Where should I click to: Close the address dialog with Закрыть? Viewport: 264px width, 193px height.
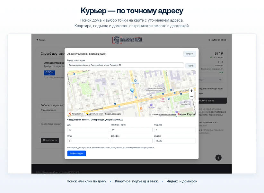click(189, 54)
